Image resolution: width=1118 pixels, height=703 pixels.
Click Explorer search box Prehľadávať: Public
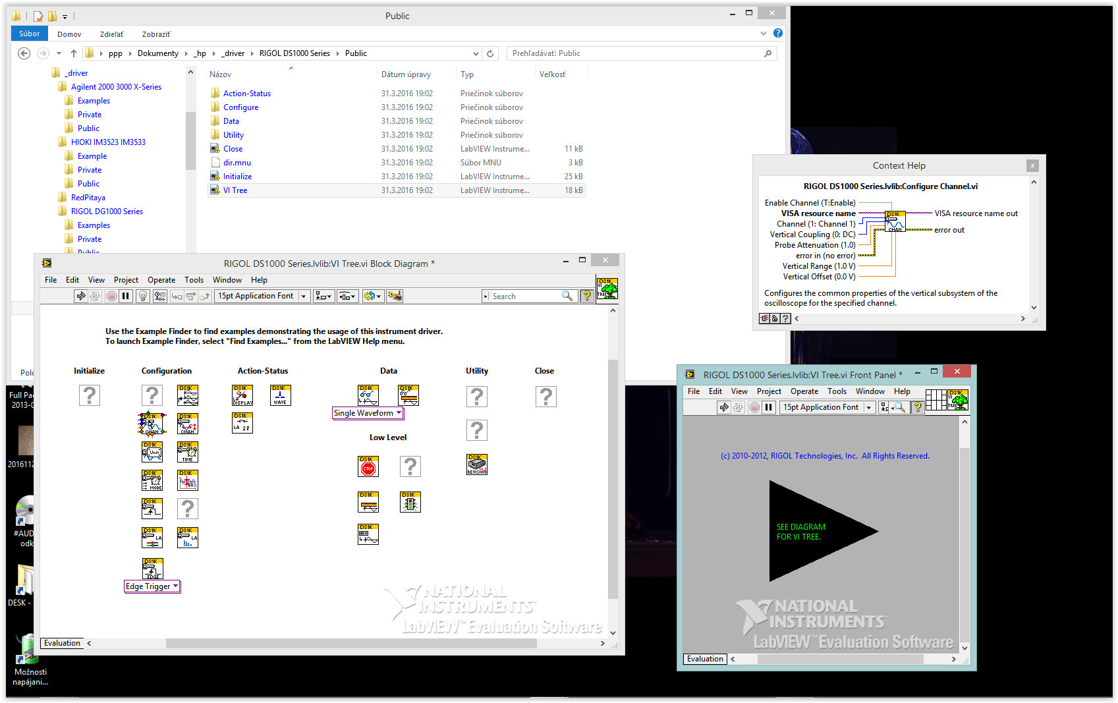(x=642, y=53)
